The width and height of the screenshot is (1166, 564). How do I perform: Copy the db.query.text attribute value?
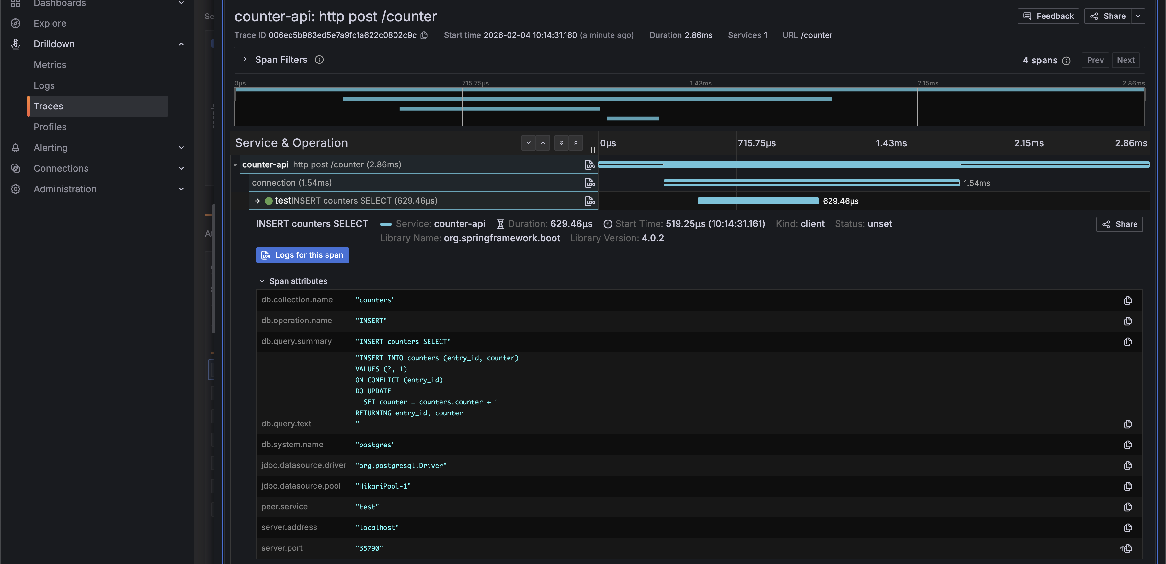click(1127, 424)
